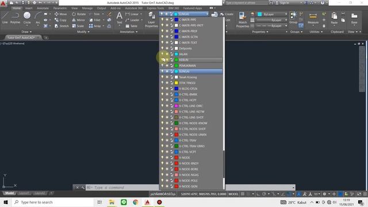The width and height of the screenshot is (368, 207).
Task: Select the Polyline tool
Action: [x=15, y=18]
